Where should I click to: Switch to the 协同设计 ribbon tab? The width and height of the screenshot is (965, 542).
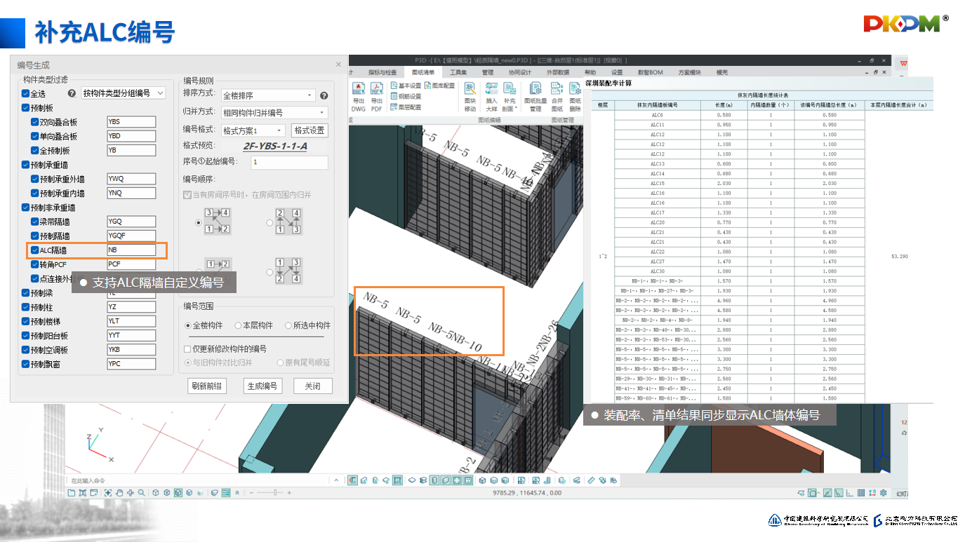(x=520, y=72)
